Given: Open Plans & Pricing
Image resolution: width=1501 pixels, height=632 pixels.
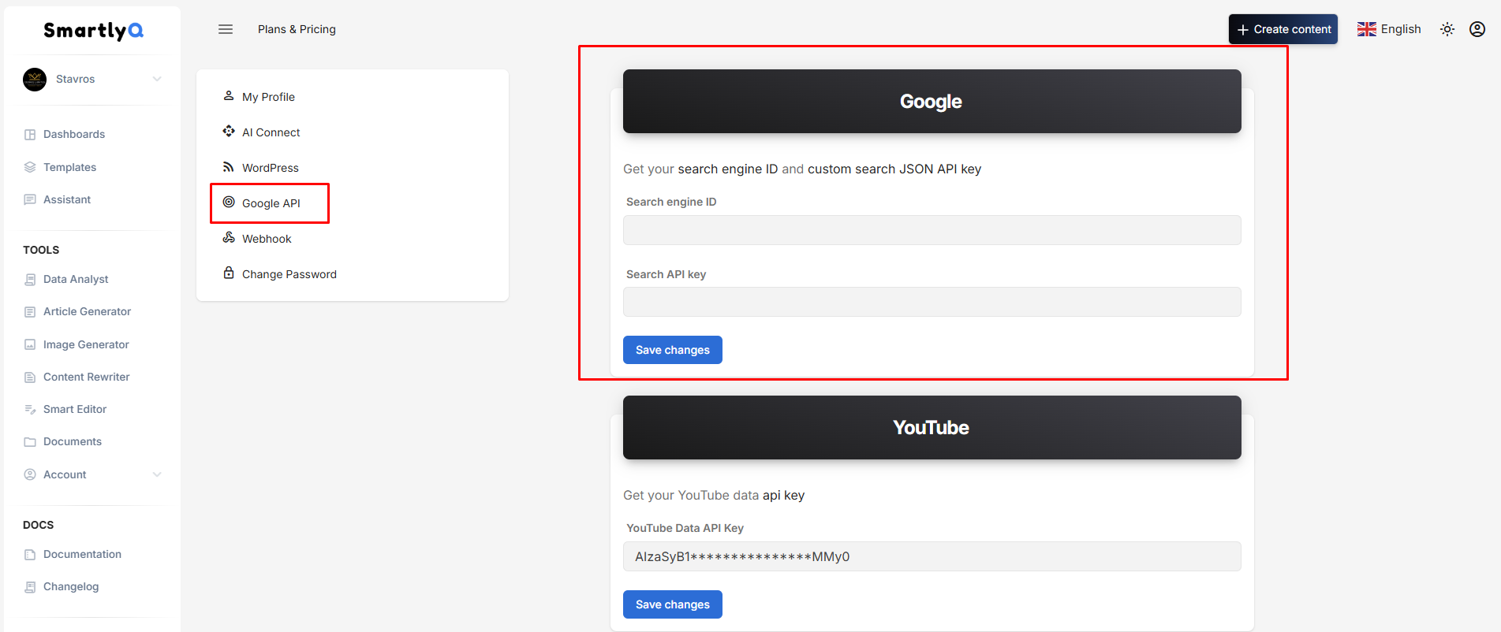Looking at the screenshot, I should (x=297, y=29).
